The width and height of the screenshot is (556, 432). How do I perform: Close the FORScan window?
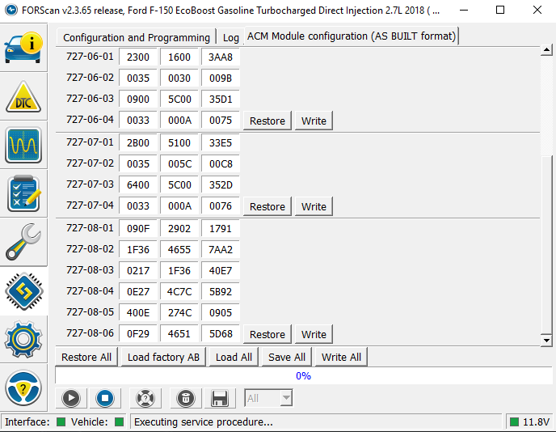(537, 10)
